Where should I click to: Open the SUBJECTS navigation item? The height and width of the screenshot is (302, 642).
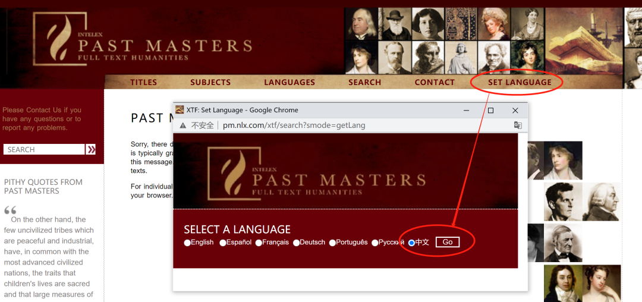click(210, 82)
